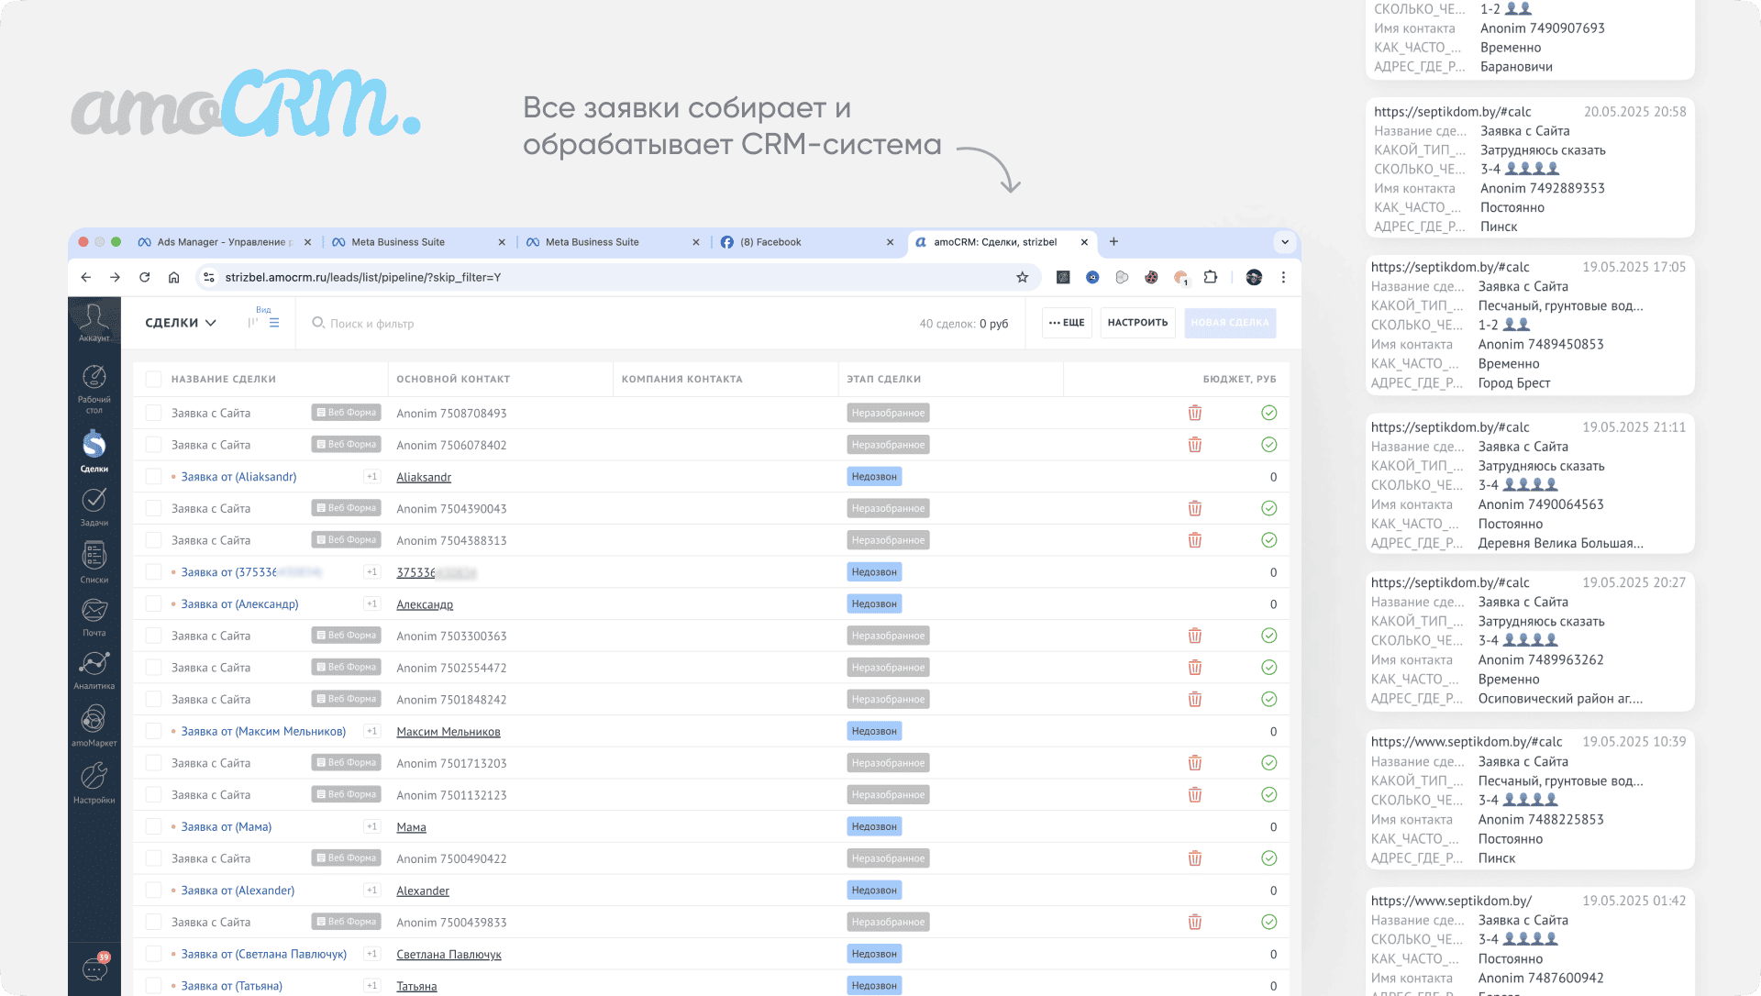Click the Настройки wrench icon
Image resolution: width=1761 pixels, height=996 pixels.
pyautogui.click(x=94, y=782)
